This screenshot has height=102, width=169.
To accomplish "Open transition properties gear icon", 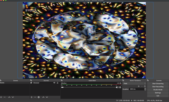I will pyautogui.click(x=145, y=86).
